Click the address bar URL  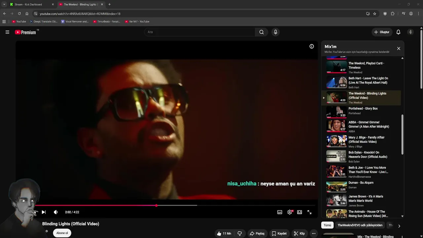pos(80,14)
